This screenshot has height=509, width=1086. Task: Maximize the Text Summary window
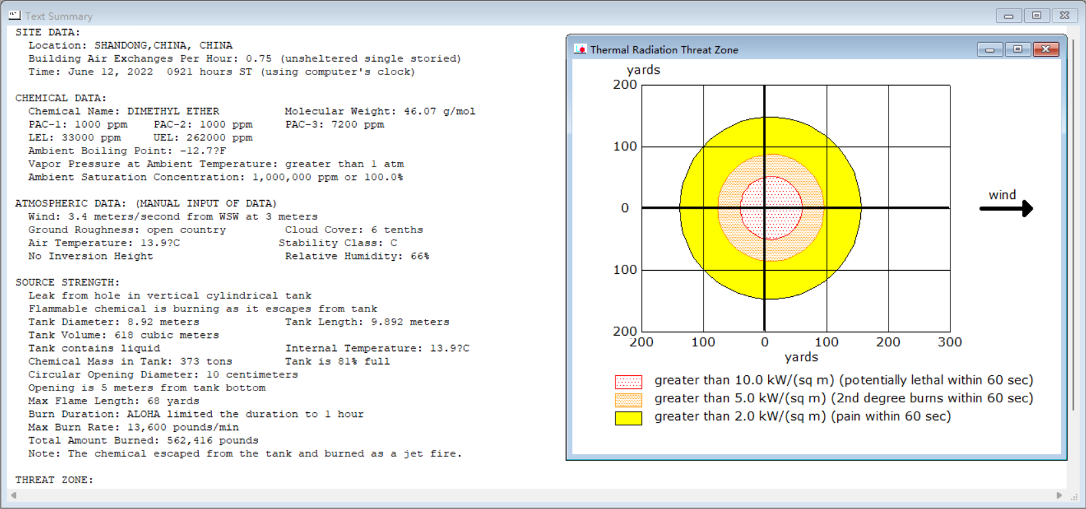click(1037, 15)
